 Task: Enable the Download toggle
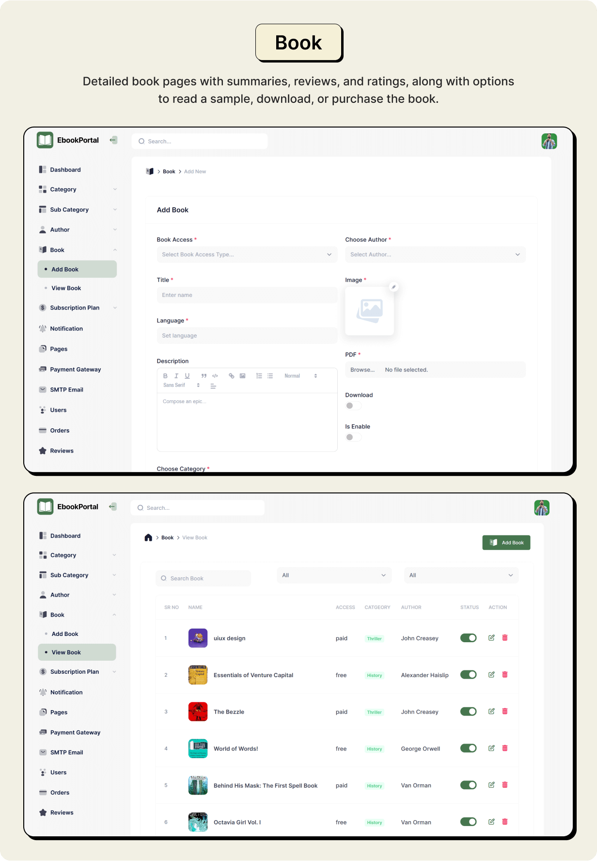pos(353,406)
